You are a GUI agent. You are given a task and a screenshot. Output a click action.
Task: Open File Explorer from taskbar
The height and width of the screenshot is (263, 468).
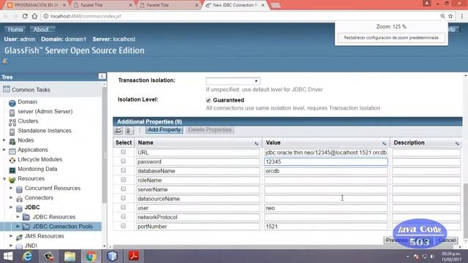pos(70,256)
